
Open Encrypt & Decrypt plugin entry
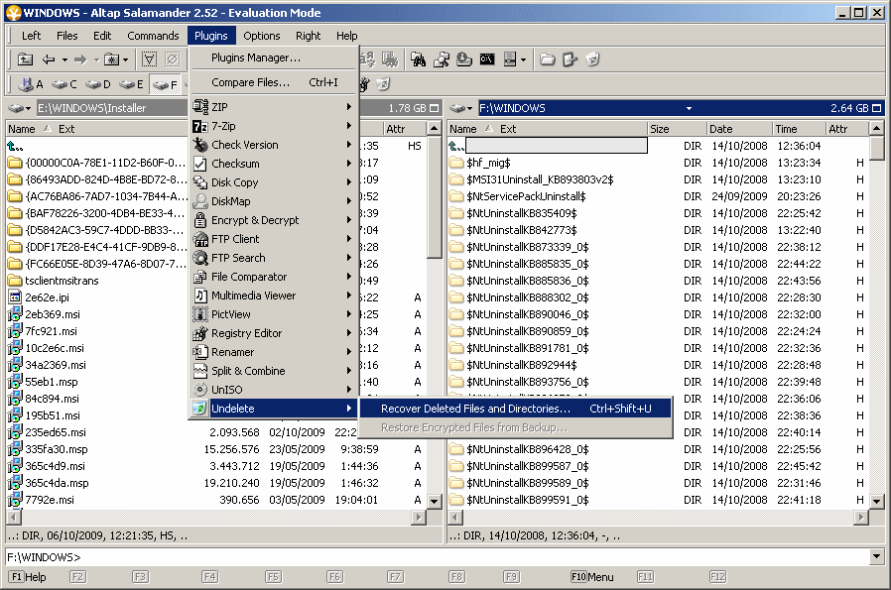click(273, 219)
